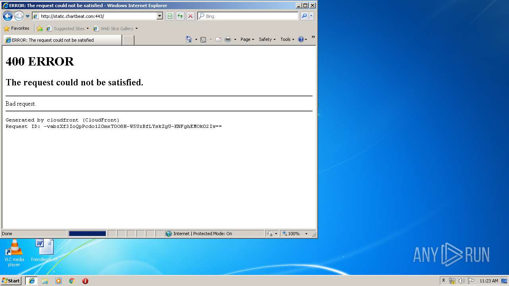Select the 400 ERROR heading text
Viewport: 509px width, 286px height.
(x=40, y=62)
